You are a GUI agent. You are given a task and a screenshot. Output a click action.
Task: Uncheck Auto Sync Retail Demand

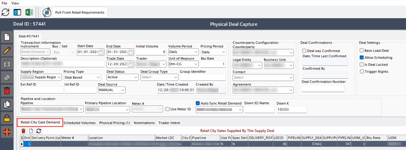[x=198, y=103]
